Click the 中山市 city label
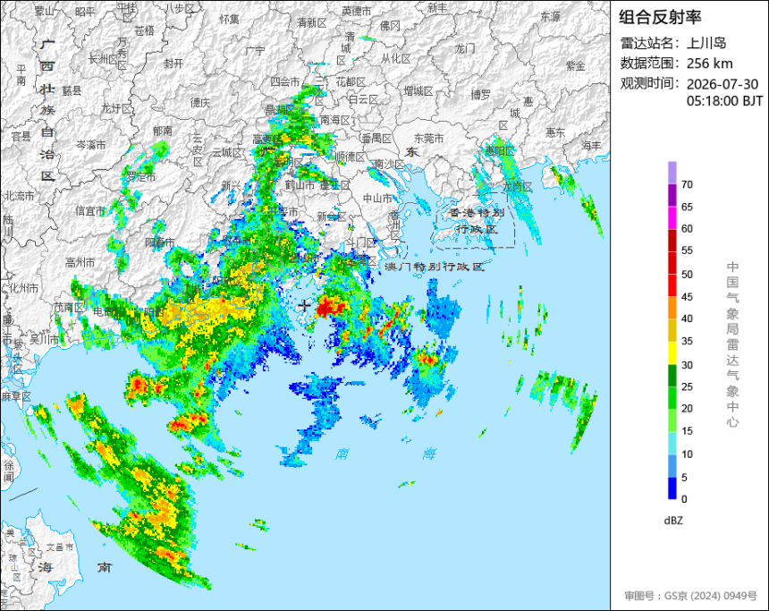Image resolution: width=769 pixels, height=611 pixels. click(377, 199)
